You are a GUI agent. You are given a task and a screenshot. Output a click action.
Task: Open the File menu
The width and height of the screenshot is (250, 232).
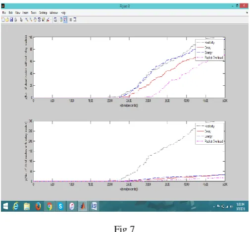click(x=4, y=13)
